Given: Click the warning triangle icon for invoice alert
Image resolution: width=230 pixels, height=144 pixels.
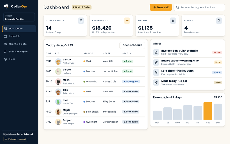Looking at the screenshot, I should pyautogui.click(x=156, y=52).
